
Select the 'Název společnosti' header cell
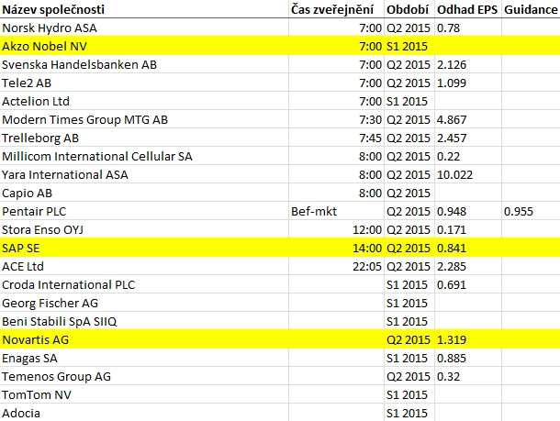point(144,9)
